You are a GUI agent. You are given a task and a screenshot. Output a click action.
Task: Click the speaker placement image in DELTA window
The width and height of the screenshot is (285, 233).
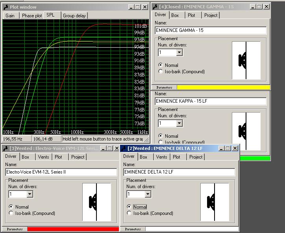(215, 202)
